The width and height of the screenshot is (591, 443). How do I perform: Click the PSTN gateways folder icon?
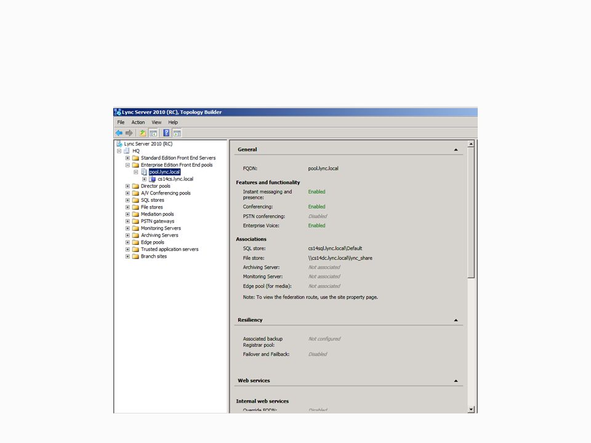(135, 221)
